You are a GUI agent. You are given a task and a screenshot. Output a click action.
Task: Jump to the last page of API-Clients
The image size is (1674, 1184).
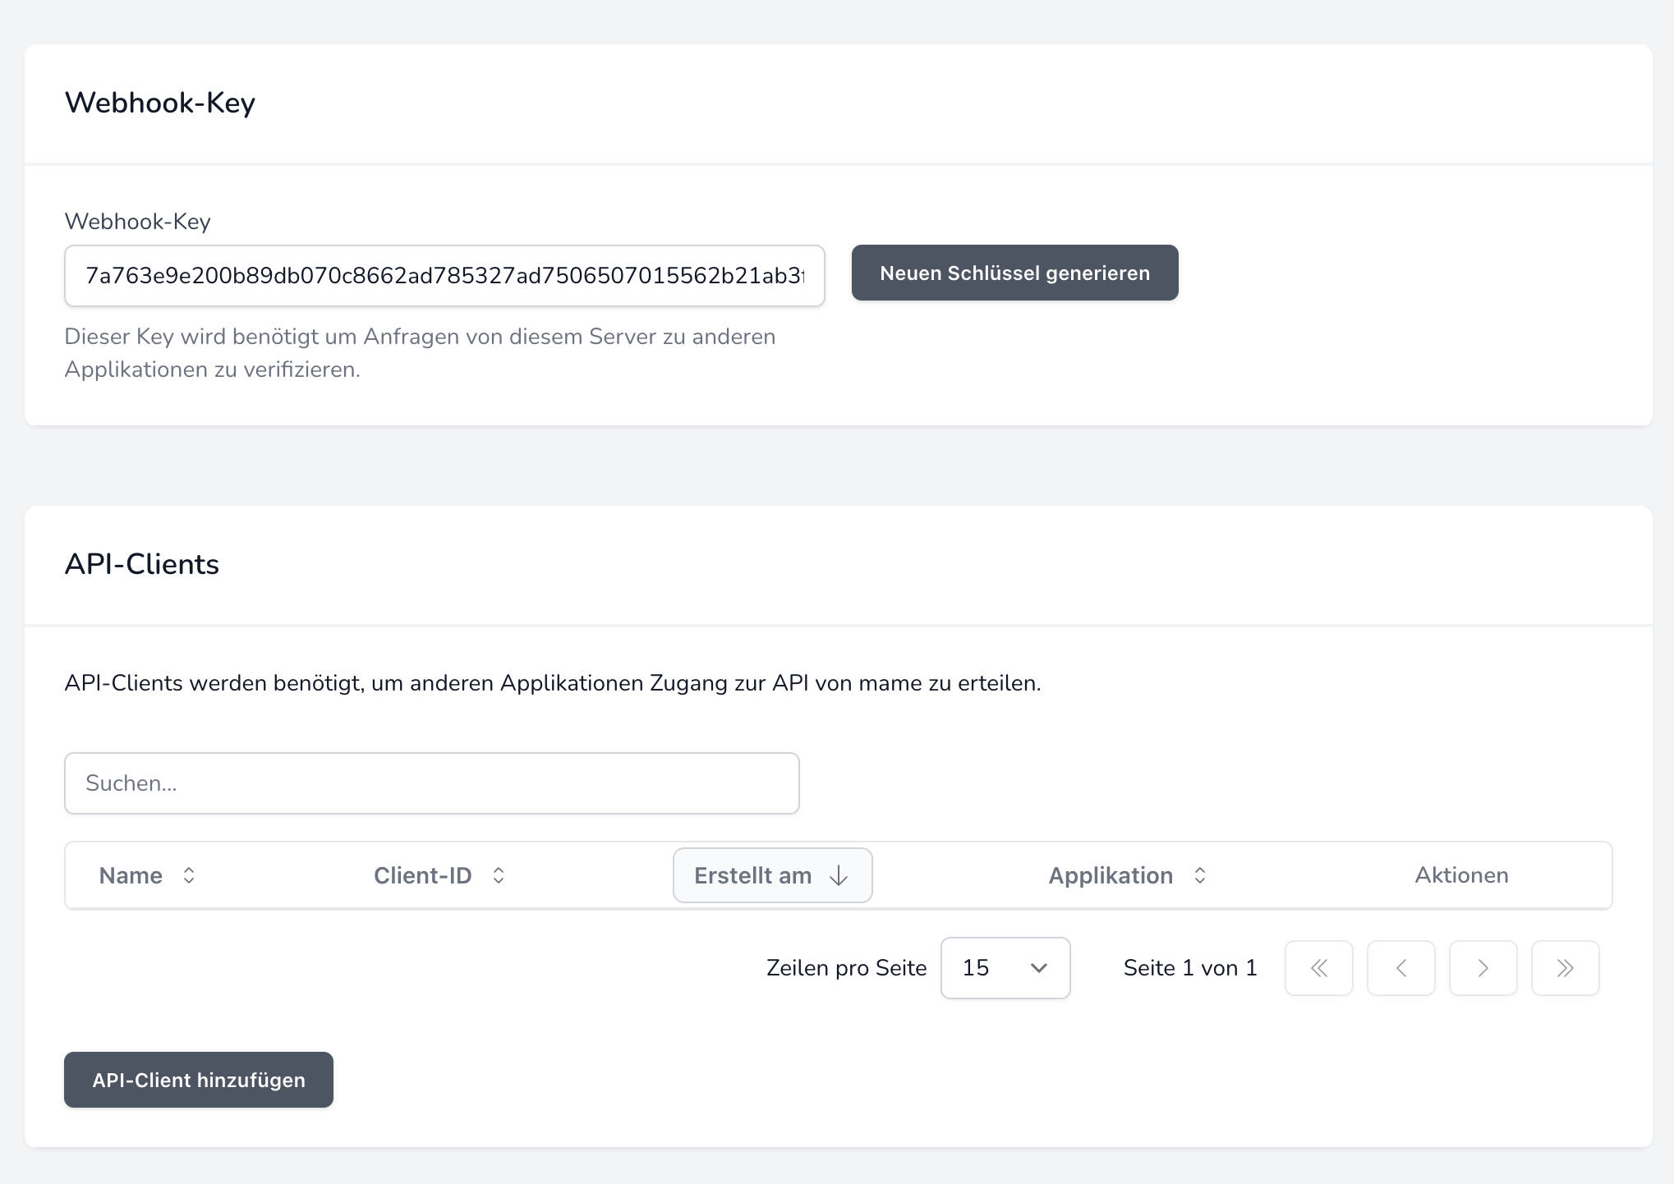point(1565,968)
